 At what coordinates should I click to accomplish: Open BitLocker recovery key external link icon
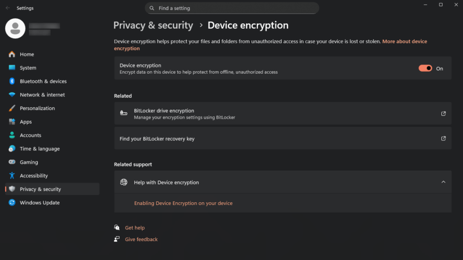point(443,139)
